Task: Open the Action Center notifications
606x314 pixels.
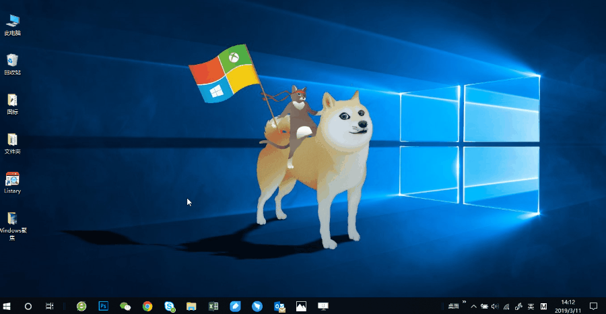Action: 593,307
